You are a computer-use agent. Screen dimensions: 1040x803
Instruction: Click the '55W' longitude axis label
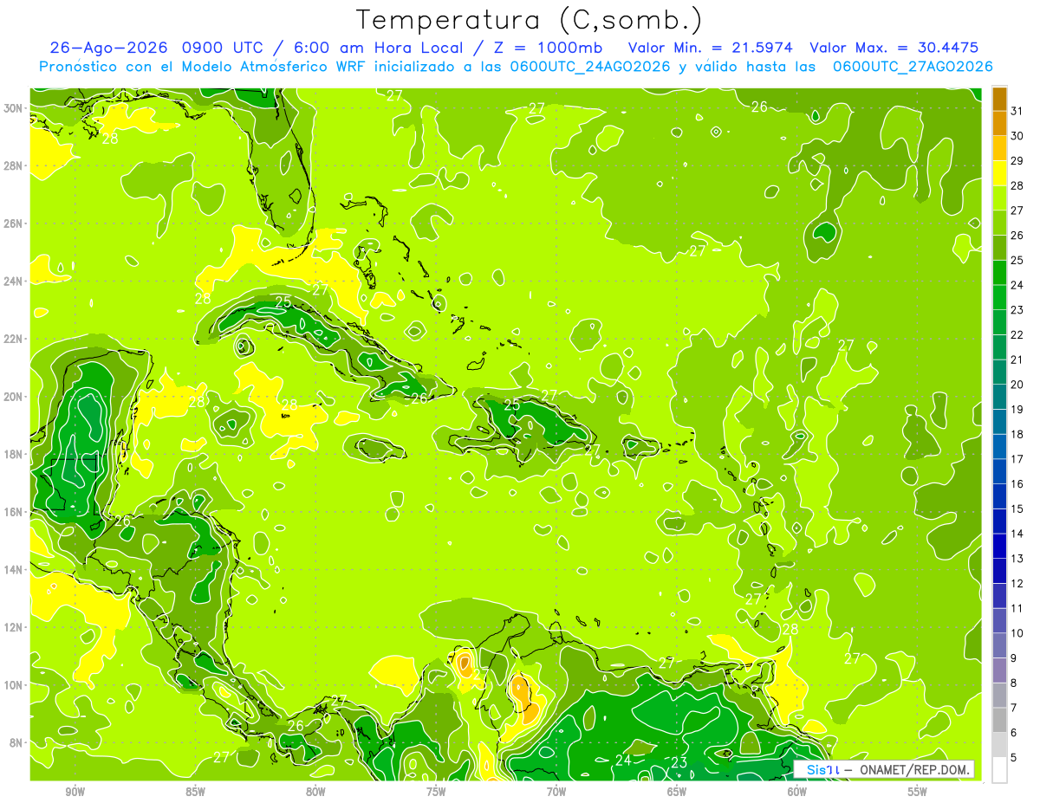click(x=917, y=792)
